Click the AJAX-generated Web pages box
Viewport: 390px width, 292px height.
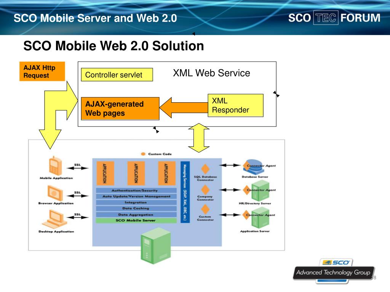pyautogui.click(x=120, y=108)
